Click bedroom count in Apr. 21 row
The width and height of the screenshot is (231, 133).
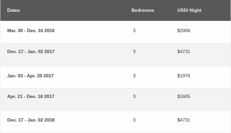click(134, 96)
